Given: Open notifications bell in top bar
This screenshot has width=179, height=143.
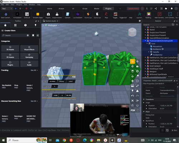Looking at the screenshot, I should tap(171, 9).
